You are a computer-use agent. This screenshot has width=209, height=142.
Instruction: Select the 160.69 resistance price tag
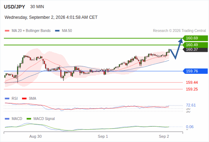pyautogui.click(x=195, y=38)
